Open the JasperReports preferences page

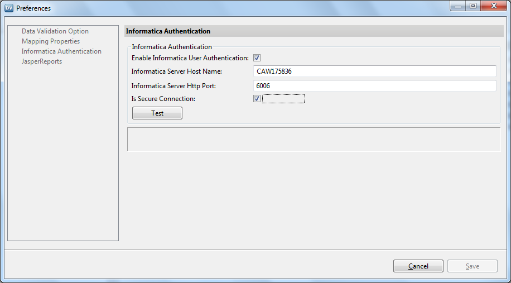click(x=42, y=61)
